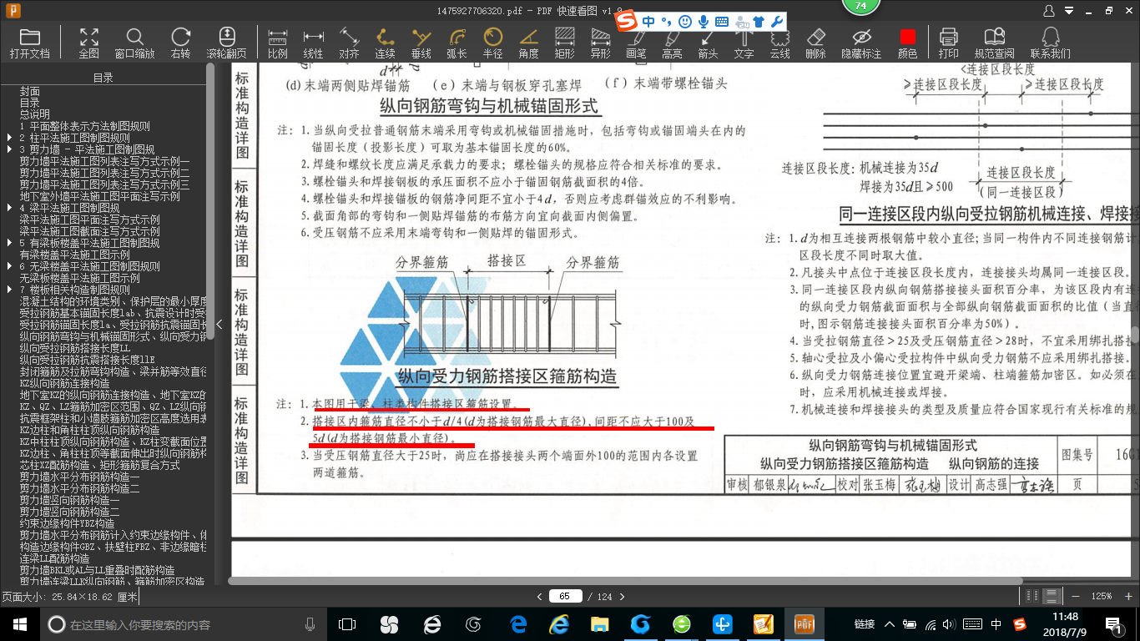Switch to single continuous page layout icon
This screenshot has width=1140, height=641.
coord(1052,596)
